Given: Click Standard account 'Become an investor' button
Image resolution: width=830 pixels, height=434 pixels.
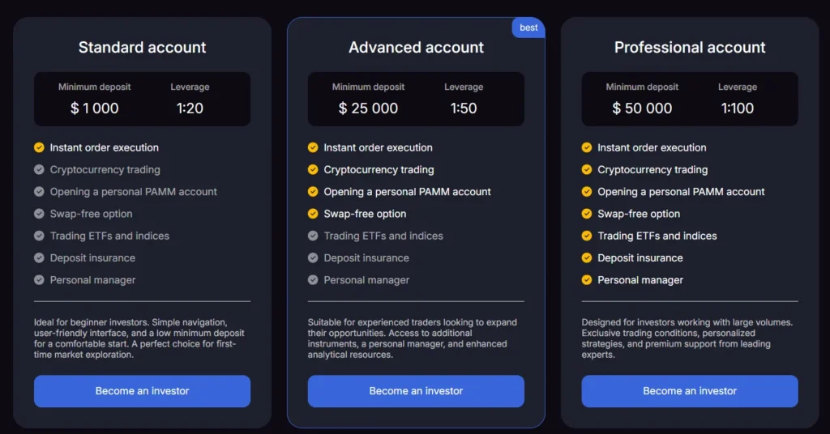Looking at the screenshot, I should tap(142, 391).
